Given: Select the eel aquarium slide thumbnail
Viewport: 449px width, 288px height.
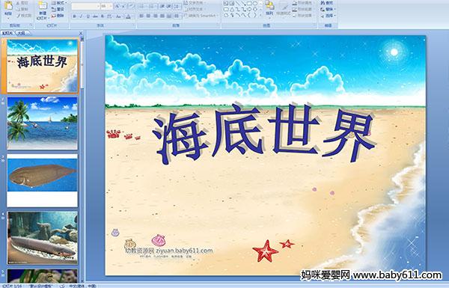Looking at the screenshot, I should (43, 238).
